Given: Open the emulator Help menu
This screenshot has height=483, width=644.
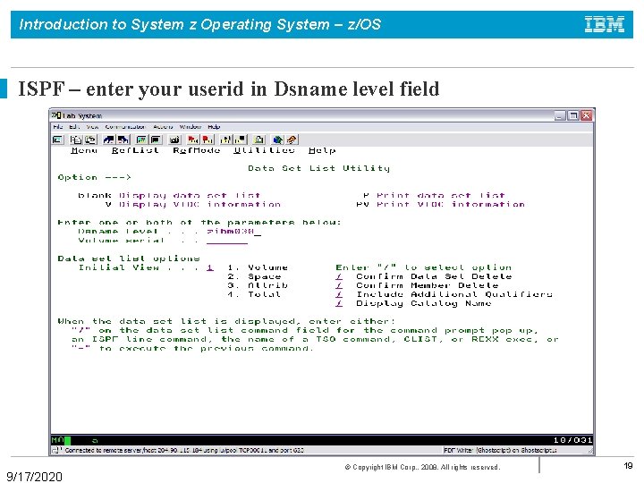Looking at the screenshot, I should point(214,126).
